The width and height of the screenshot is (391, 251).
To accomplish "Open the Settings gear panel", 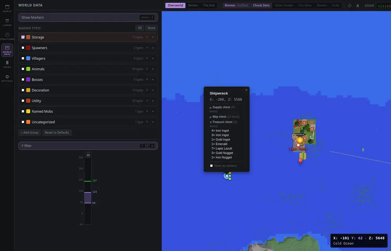I will pos(7,78).
